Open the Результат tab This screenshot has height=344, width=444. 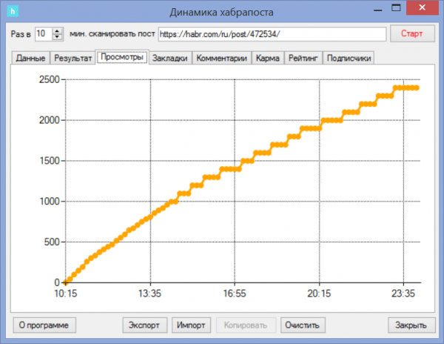point(73,58)
